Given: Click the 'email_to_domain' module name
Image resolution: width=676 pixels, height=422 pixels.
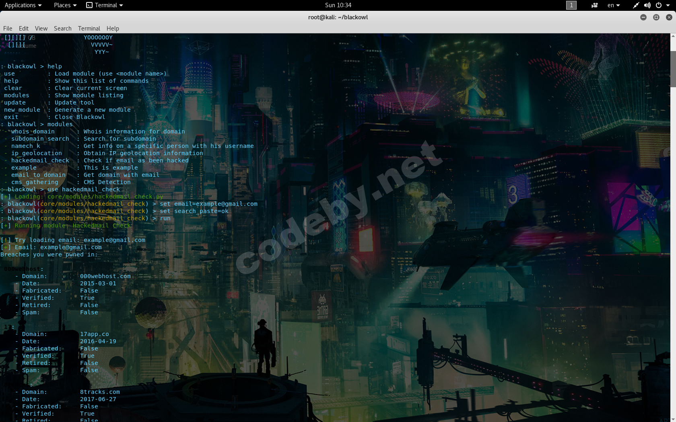Looking at the screenshot, I should pyautogui.click(x=38, y=175).
